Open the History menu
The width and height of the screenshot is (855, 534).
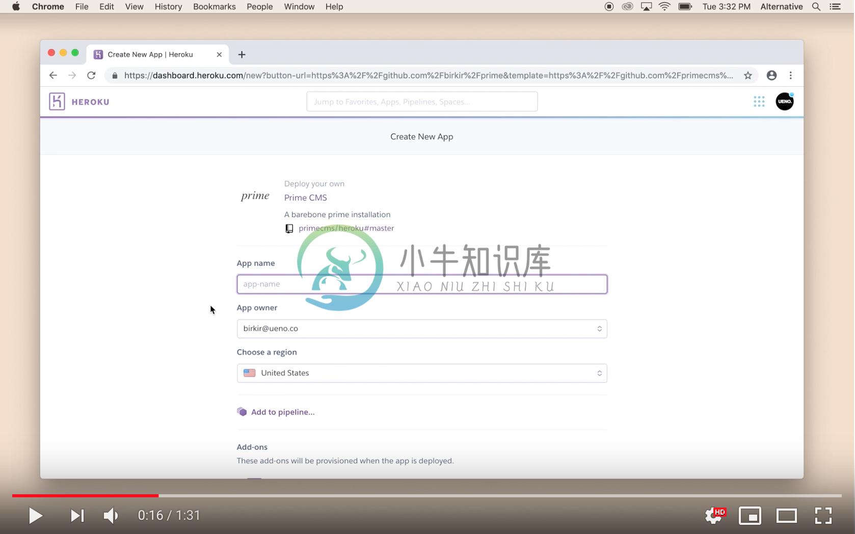pyautogui.click(x=168, y=7)
